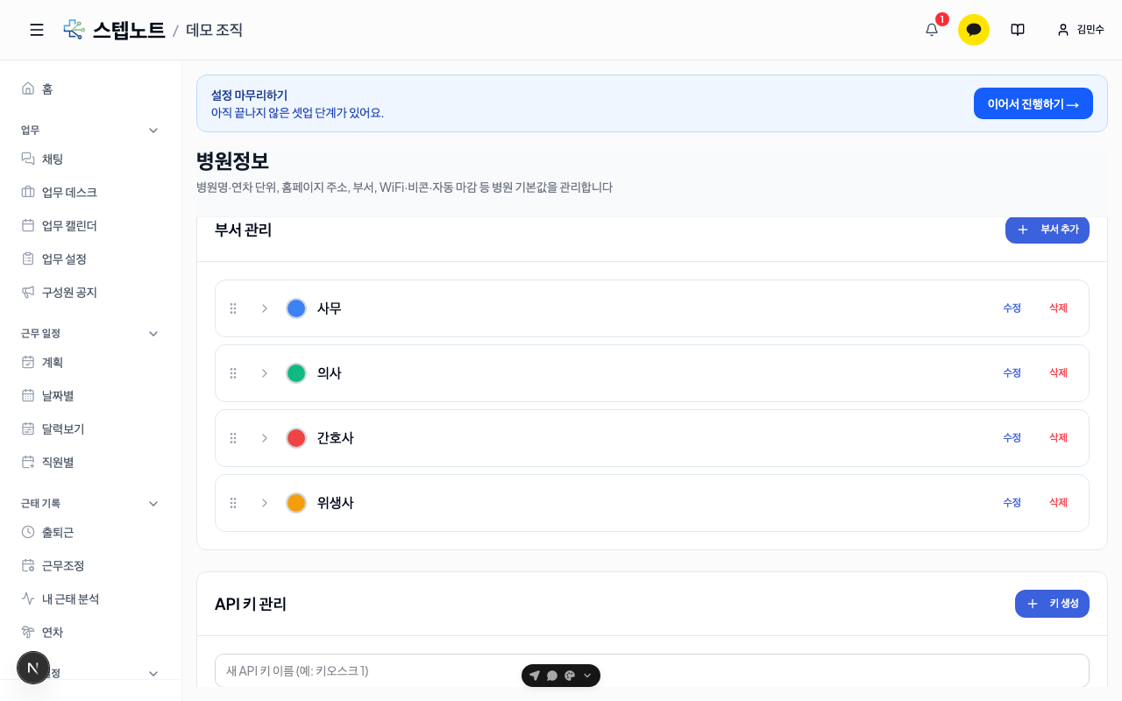The height and width of the screenshot is (701, 1122).
Task: Open 구성원 공지 announcements
Action: pos(91,292)
